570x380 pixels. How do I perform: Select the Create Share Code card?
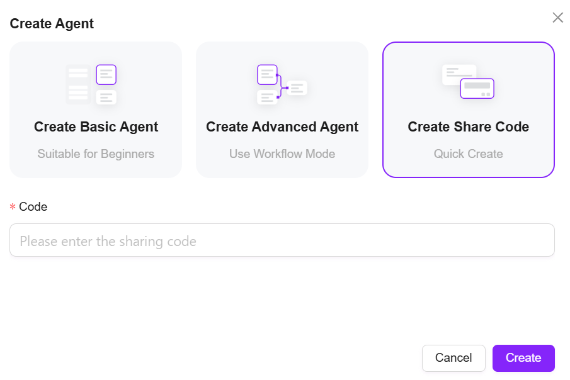point(469,109)
